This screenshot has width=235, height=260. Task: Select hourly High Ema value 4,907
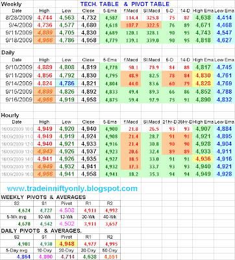(x=203, y=129)
